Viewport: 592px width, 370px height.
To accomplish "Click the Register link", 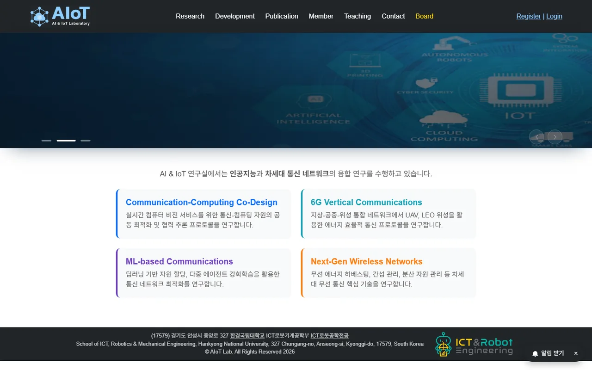I will [x=529, y=16].
